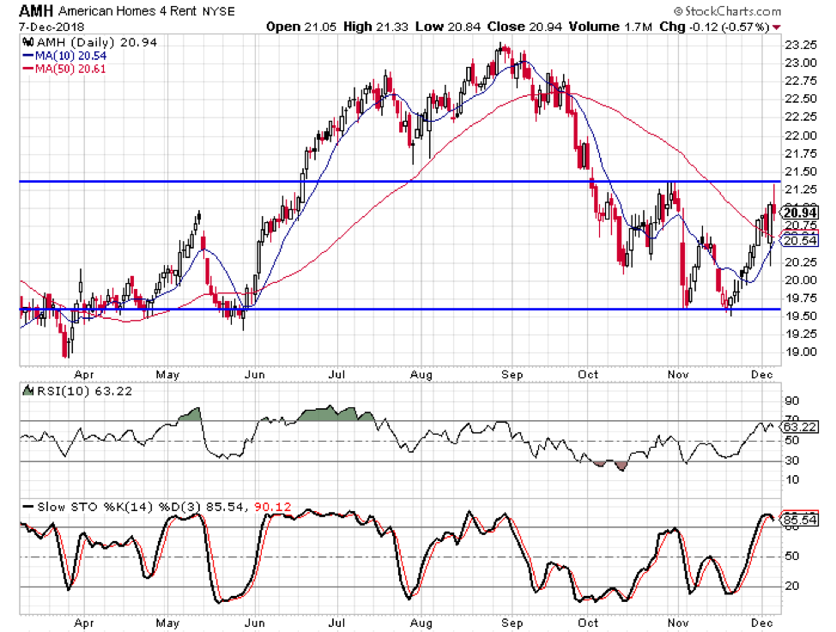This screenshot has width=836, height=632.
Task: Click the 30 level on the RSI axis
Action: point(791,460)
